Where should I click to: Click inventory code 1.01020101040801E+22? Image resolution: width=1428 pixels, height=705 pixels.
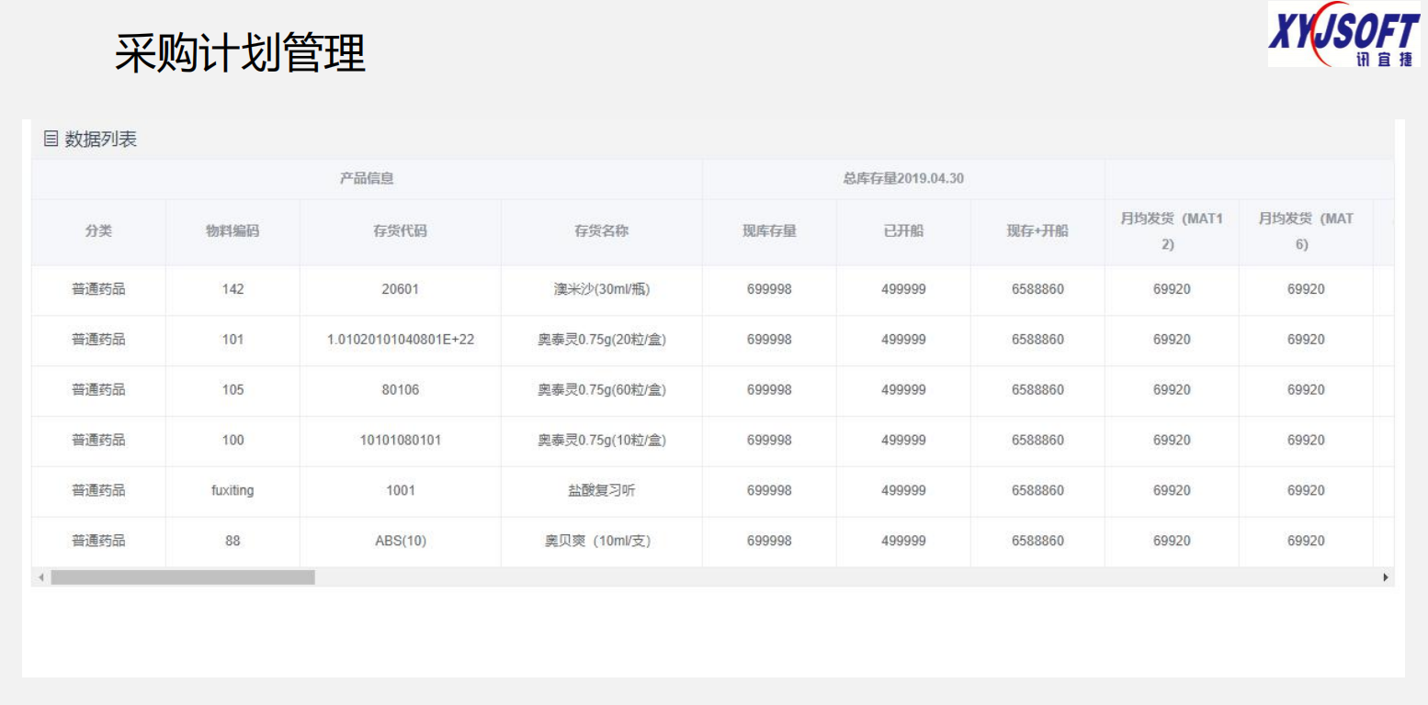point(400,340)
